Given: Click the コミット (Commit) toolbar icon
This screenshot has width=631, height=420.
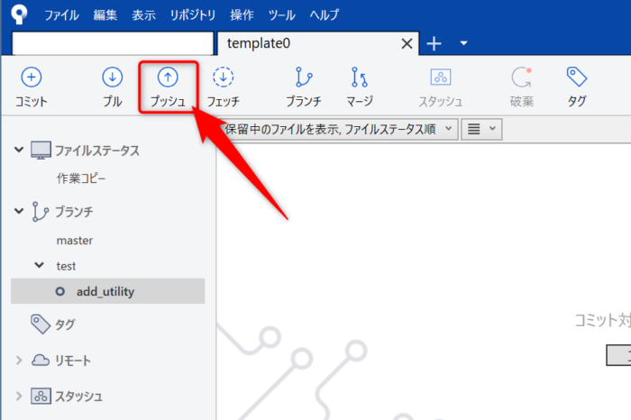Looking at the screenshot, I should [31, 78].
